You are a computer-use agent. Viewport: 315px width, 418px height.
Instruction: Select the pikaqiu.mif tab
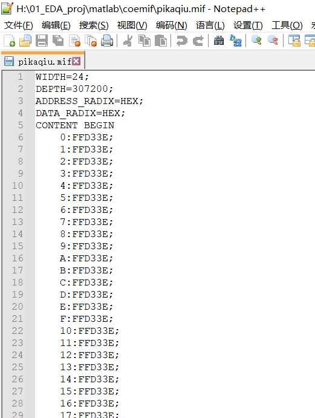(43, 61)
